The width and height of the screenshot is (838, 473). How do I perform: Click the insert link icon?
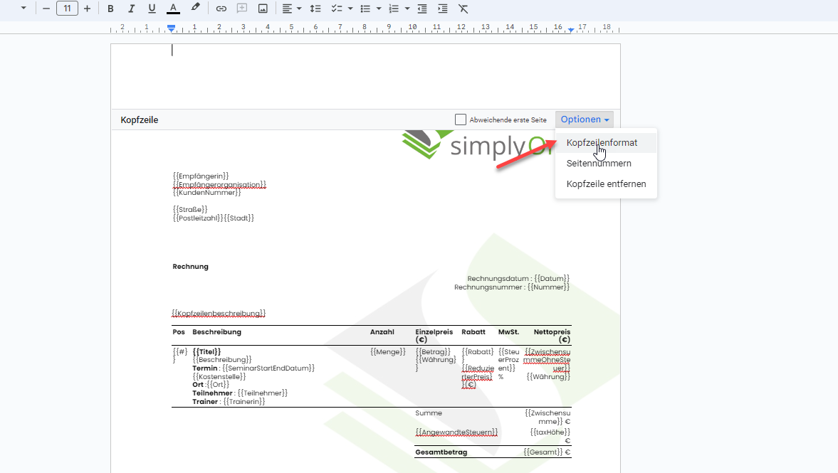221,9
